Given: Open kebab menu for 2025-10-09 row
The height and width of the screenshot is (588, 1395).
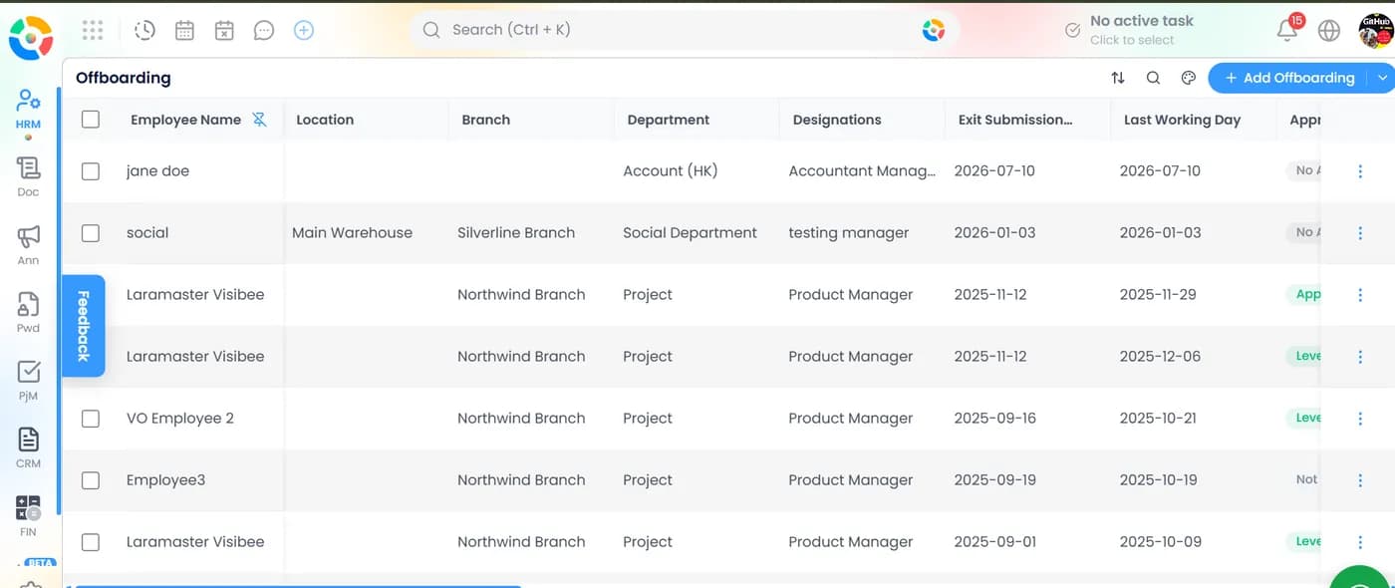Looking at the screenshot, I should point(1360,542).
